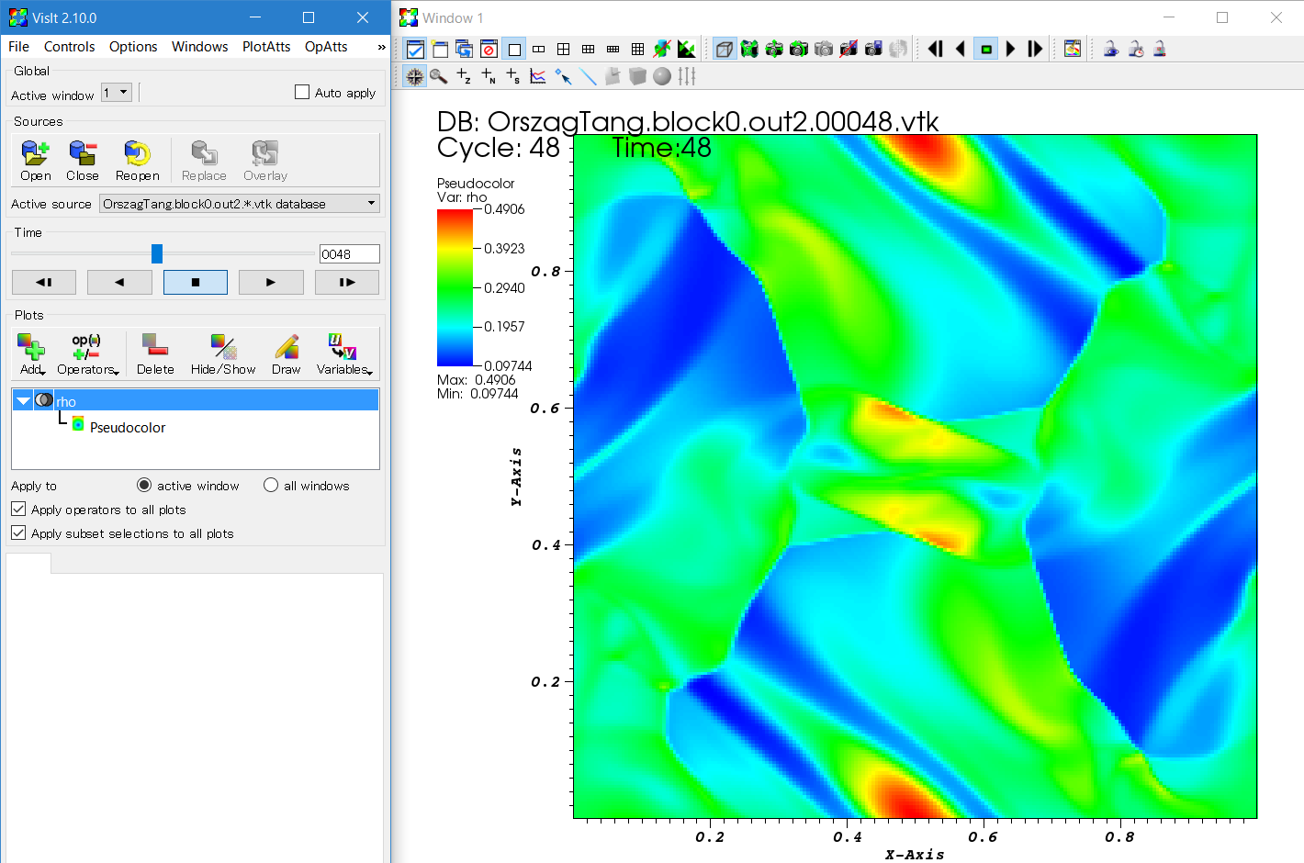
Task: Select the line tool icon
Action: (588, 76)
